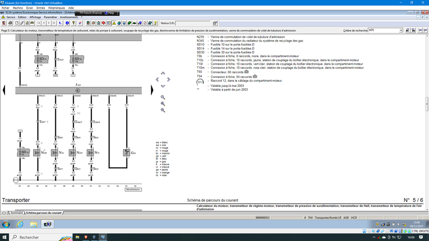This screenshot has width=429, height=241.
Task: Click the SD10 fuse on the schematic
Action: 23,152
